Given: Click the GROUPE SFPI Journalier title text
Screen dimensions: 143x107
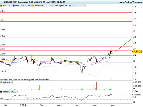Looking at the screenshot, I should click(16, 2).
